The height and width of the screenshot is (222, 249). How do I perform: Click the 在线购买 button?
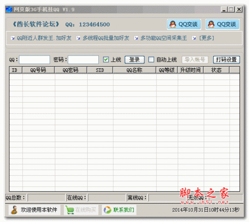[x=81, y=210]
